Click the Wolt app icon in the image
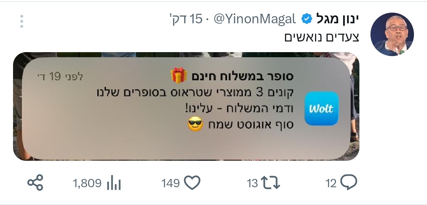This screenshot has width=427, height=205. pyautogui.click(x=321, y=109)
